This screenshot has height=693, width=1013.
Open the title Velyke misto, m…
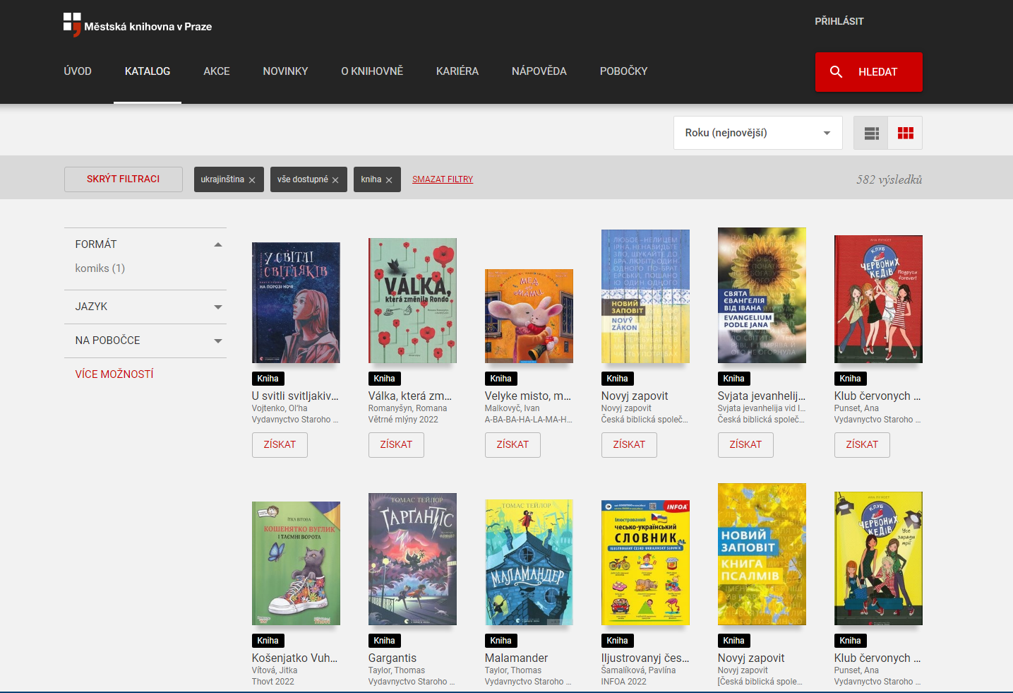(528, 396)
